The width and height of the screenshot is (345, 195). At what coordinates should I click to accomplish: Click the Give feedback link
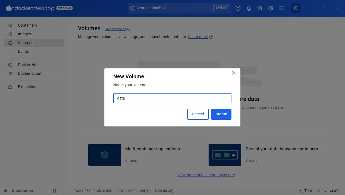(x=115, y=29)
